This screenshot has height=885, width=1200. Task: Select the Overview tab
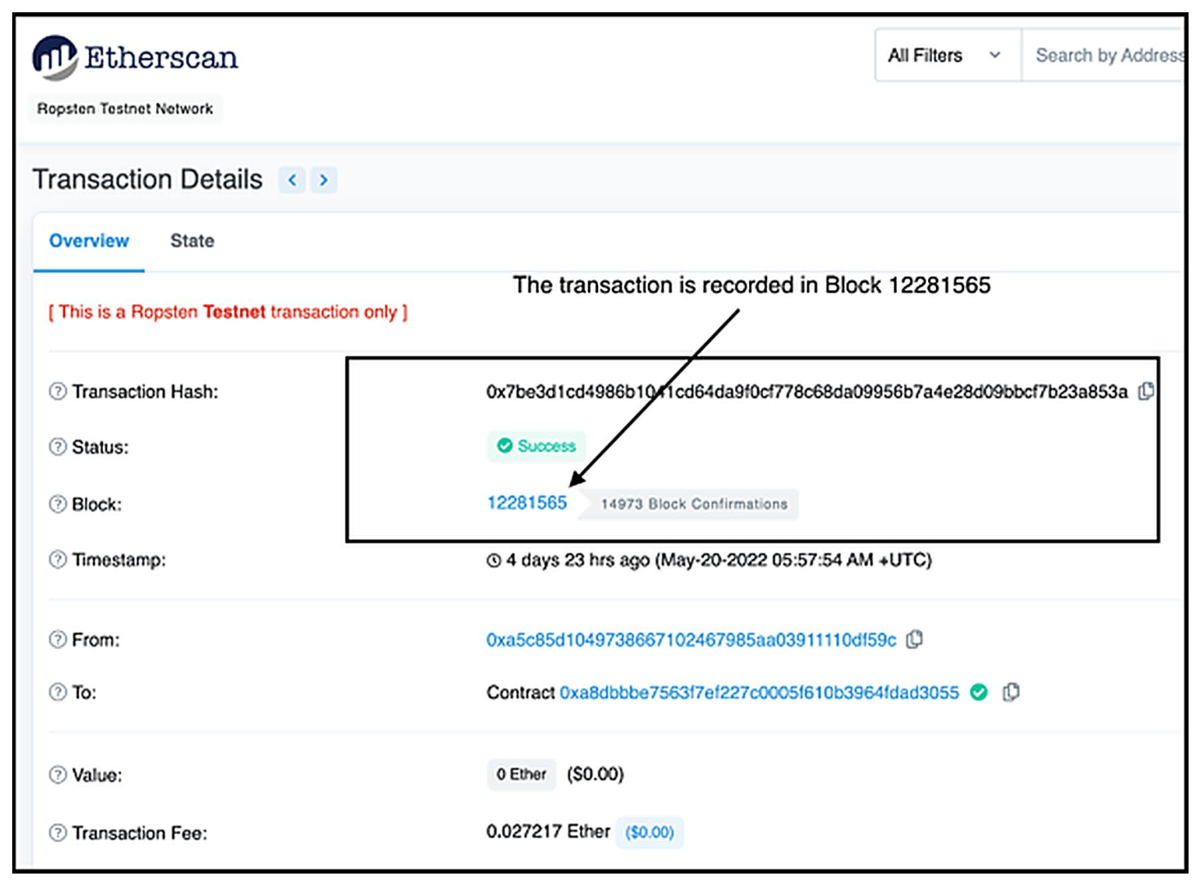point(89,241)
